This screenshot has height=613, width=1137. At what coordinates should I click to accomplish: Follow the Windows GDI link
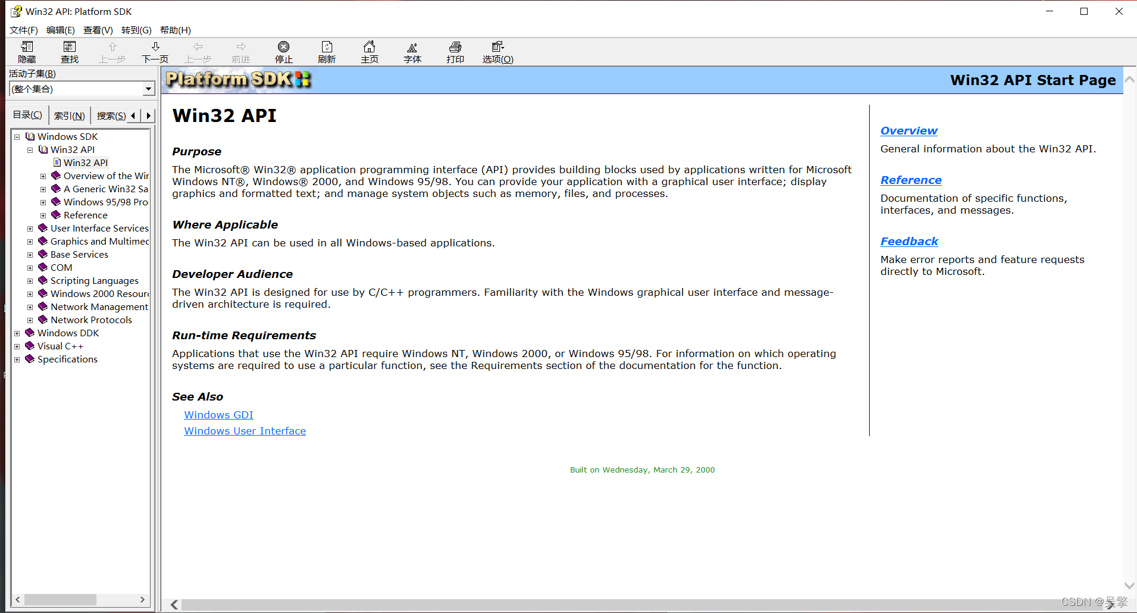click(x=218, y=415)
